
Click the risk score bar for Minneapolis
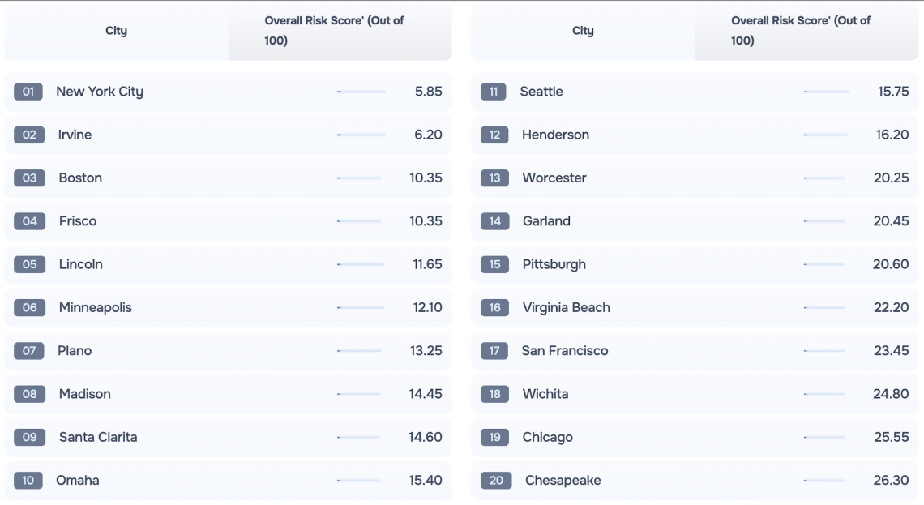coord(361,308)
